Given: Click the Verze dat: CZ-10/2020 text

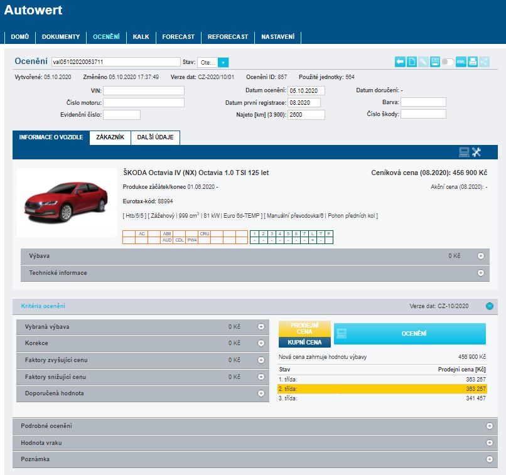Looking at the screenshot, I should coord(439,306).
